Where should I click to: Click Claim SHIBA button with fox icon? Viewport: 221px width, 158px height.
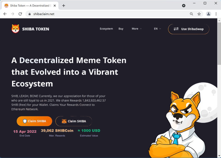(74, 121)
